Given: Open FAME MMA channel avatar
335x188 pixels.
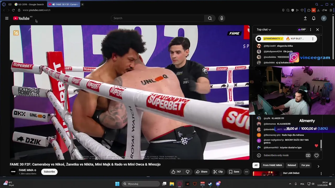Looking at the screenshot, I should coord(13,172).
